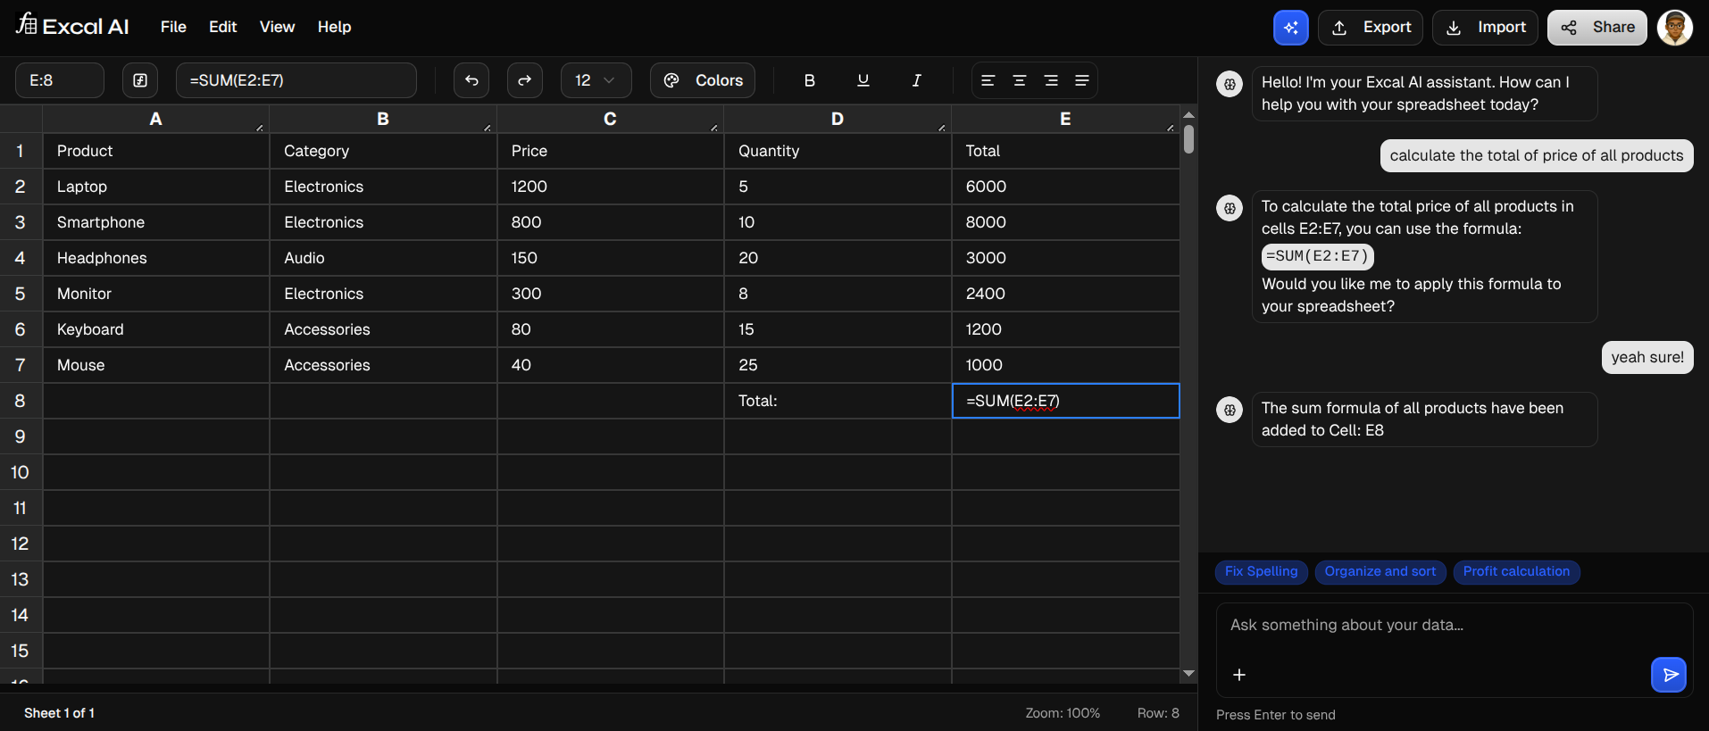
Task: Click the cell reference box E:8
Action: pos(60,80)
